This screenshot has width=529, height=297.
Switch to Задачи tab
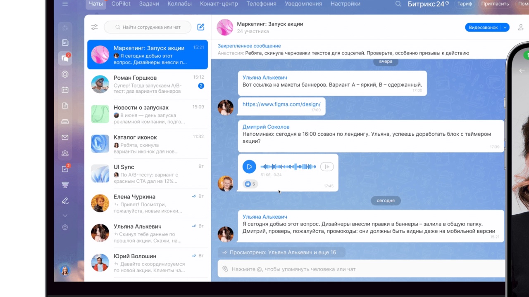click(x=149, y=4)
